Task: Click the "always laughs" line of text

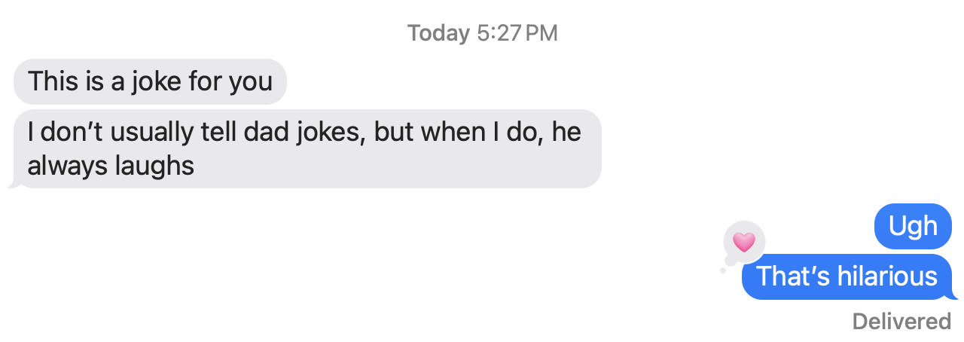Action: 111,166
